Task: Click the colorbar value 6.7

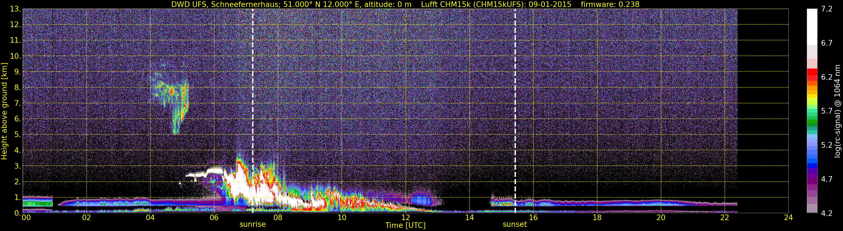Action: click(827, 43)
